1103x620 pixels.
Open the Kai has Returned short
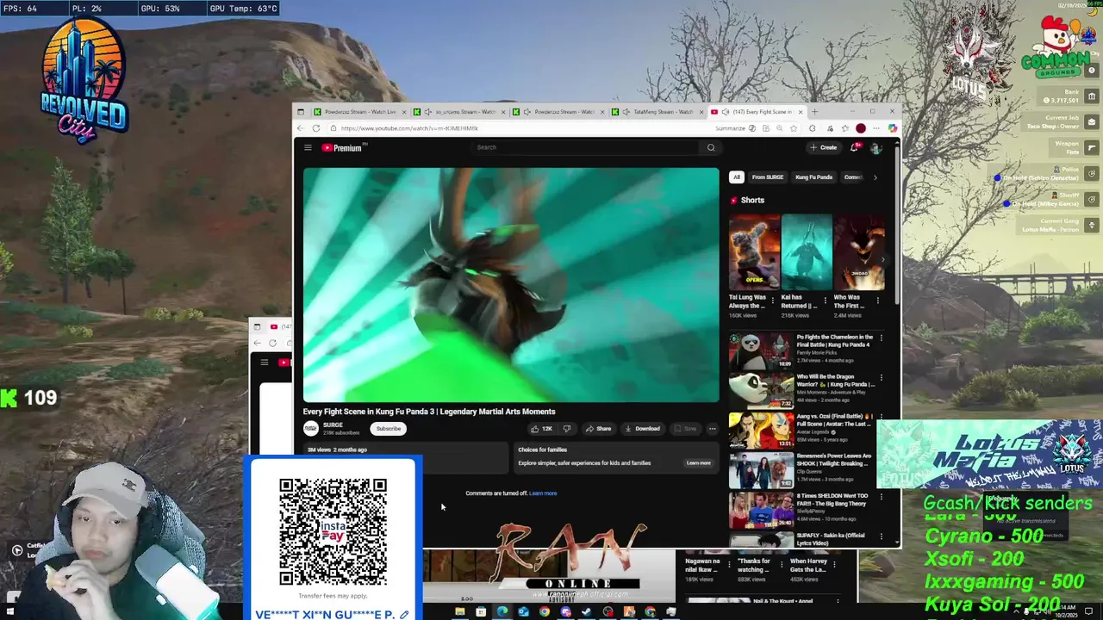[x=807, y=252]
